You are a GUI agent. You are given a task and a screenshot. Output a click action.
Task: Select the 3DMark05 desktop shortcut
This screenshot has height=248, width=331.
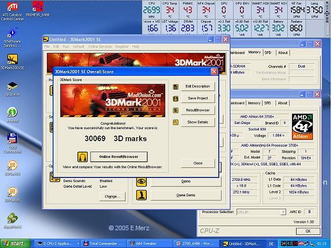coord(13,195)
